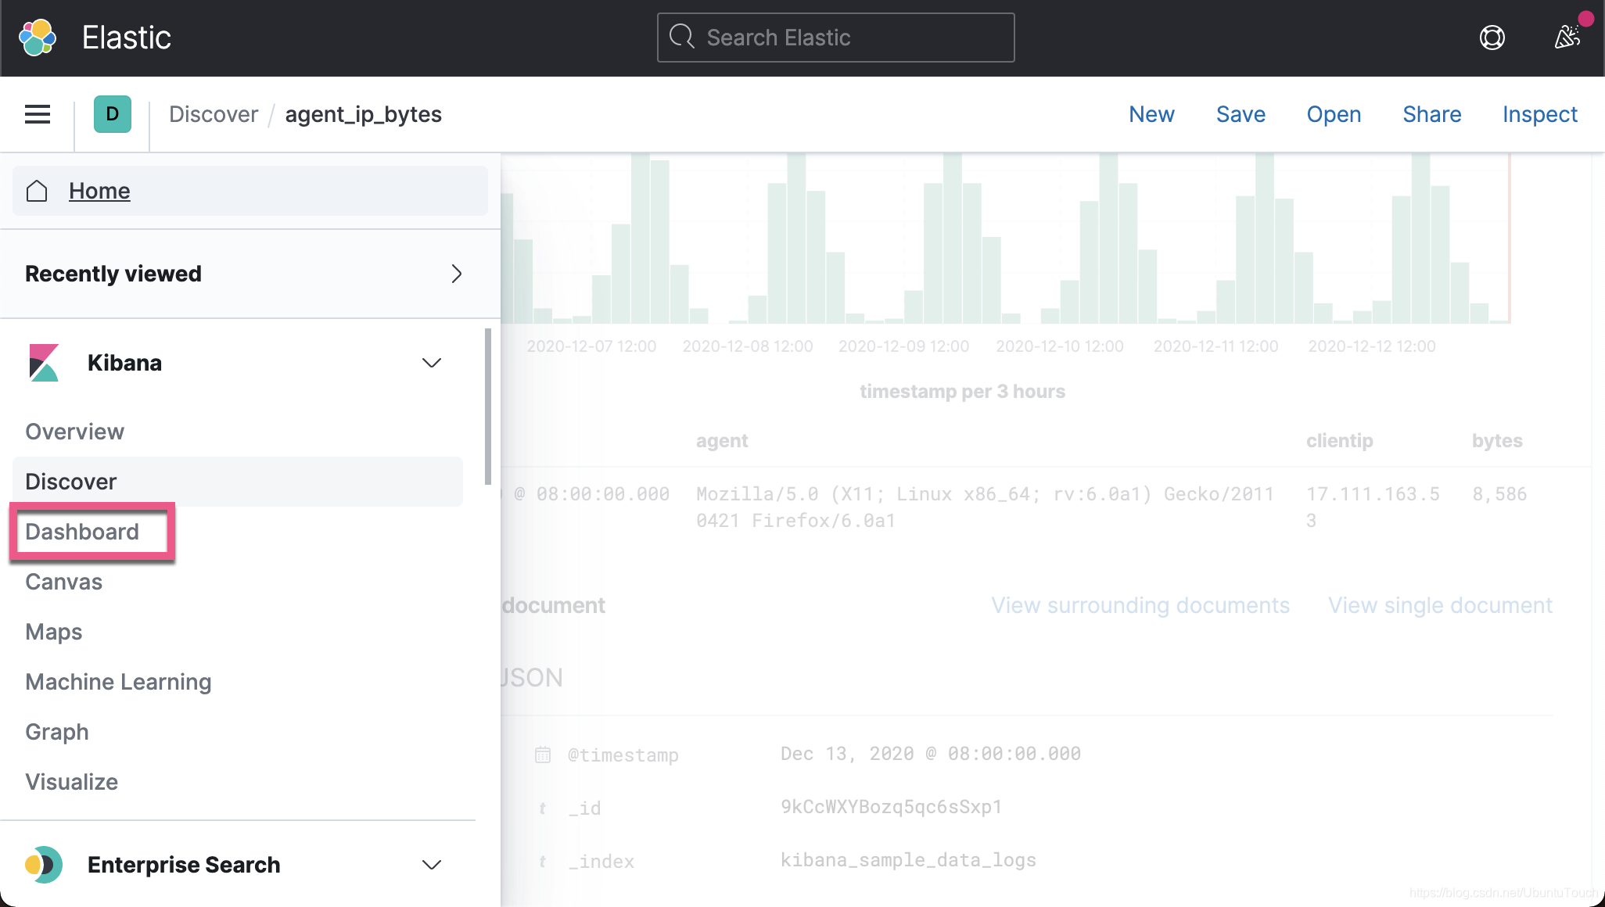Click the Enterprise Search logo icon
This screenshot has height=907, width=1605.
(44, 865)
